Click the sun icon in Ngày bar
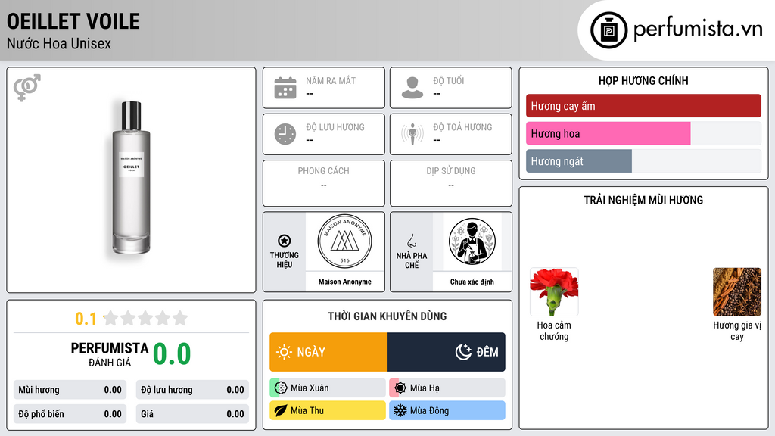 point(284,352)
